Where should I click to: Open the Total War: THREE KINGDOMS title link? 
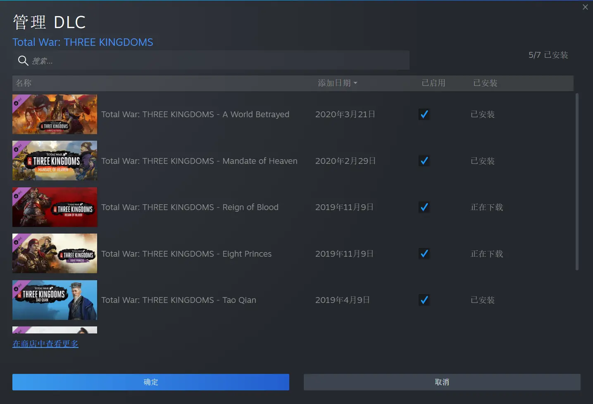click(83, 42)
